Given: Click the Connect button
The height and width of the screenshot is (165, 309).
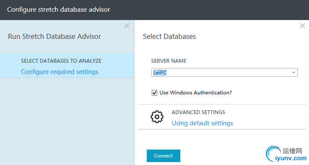Looking at the screenshot, I should click(x=164, y=156).
